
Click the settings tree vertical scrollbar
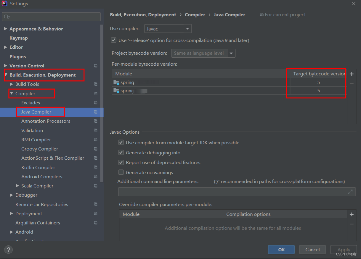(x=102, y=103)
